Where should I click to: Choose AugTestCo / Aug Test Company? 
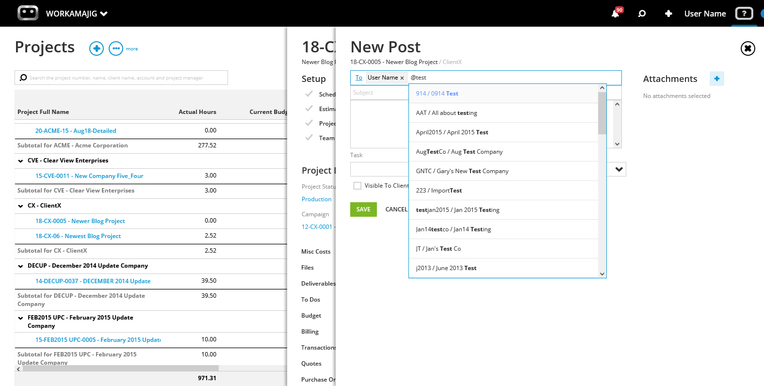click(504, 152)
